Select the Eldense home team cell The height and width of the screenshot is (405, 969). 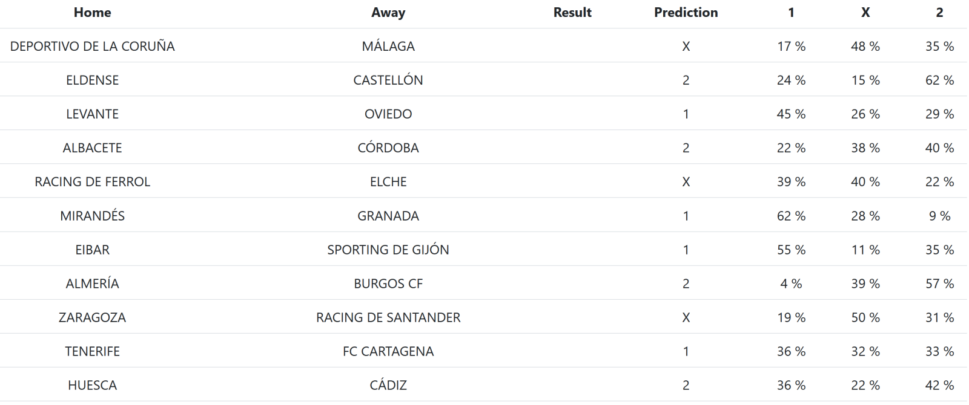92,80
